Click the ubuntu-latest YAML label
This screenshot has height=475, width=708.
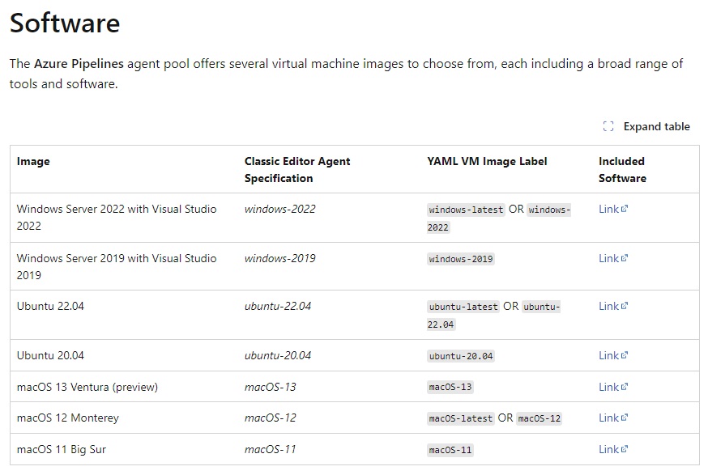click(x=463, y=307)
